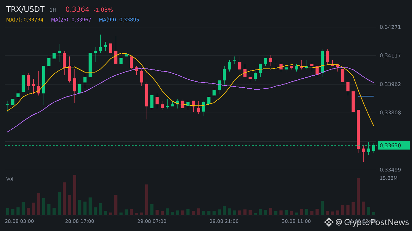Image resolution: width=412 pixels, height=231 pixels.
Task: Click the 0.33808 price axis label
Action: click(390, 113)
